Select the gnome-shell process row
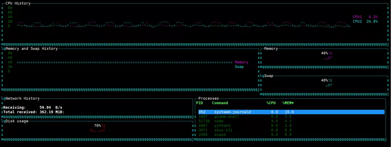The image size is (391, 147). pyautogui.click(x=291, y=116)
